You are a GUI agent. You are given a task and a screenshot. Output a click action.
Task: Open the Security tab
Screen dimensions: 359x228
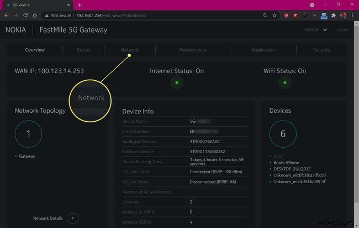tap(321, 50)
